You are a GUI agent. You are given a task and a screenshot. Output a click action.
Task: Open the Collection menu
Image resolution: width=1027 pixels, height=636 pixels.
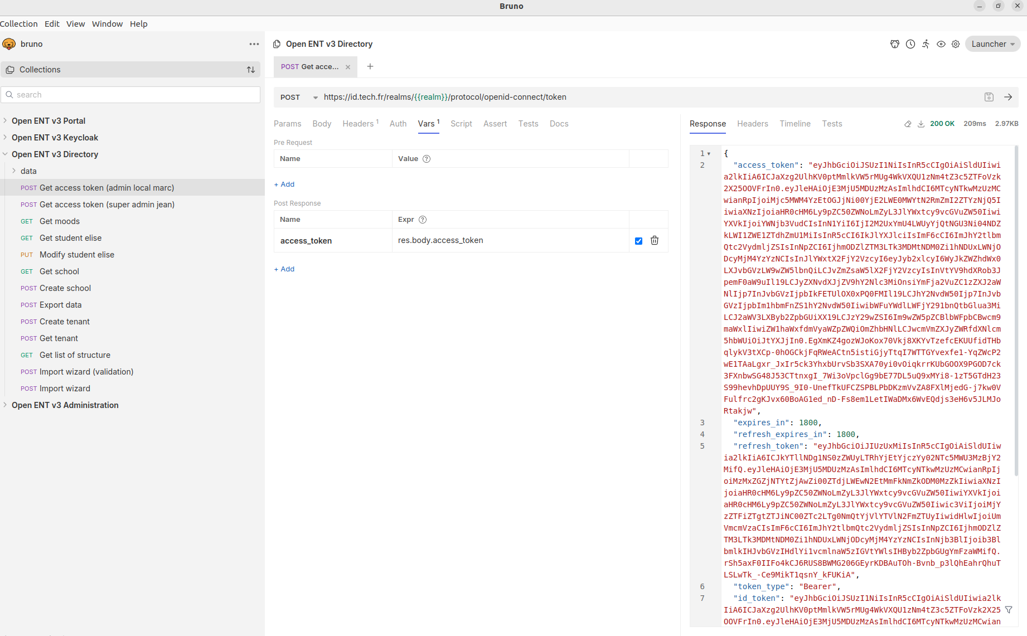click(19, 24)
